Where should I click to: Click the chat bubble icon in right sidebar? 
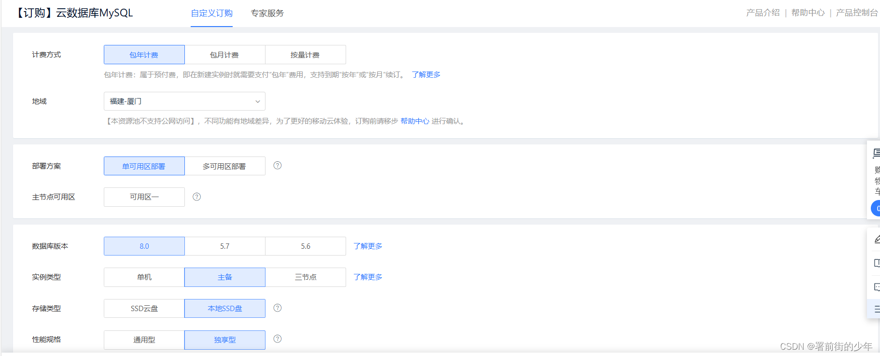point(877,287)
